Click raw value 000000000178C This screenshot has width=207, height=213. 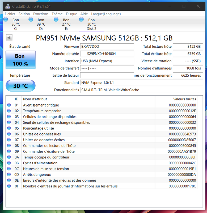tap(182, 186)
